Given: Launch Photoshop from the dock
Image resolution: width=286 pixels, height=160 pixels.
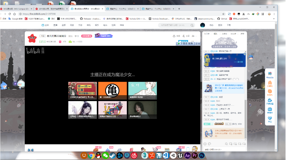Looking at the screenshot, I should point(202,155).
